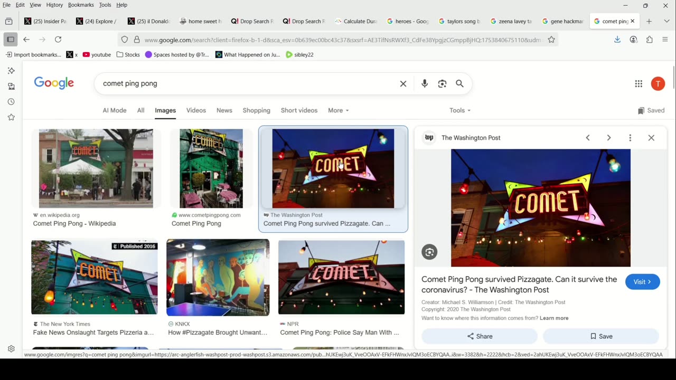Viewport: 676px width, 380px height.
Task: Open new tab with plus button
Action: point(649,21)
